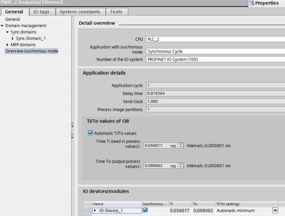Image resolution: width=285 pixels, height=216 pixels.
Task: Click the CPU field showing PLC_2
Action: pyautogui.click(x=215, y=39)
